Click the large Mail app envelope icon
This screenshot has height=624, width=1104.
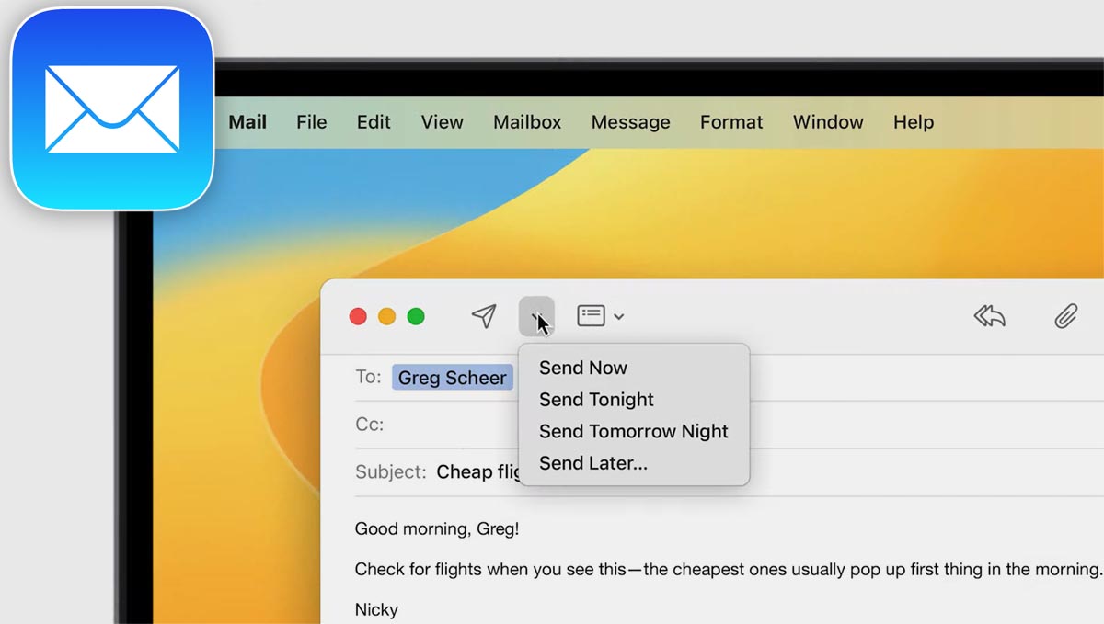tap(112, 108)
